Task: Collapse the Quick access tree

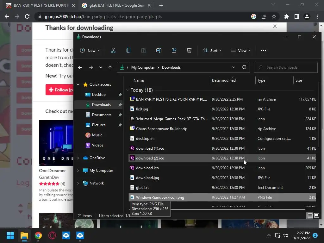Action: coord(78,84)
